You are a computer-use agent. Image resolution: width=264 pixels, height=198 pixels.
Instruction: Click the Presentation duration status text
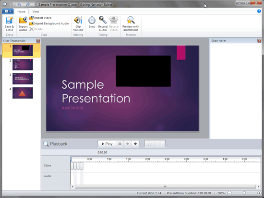point(189,193)
